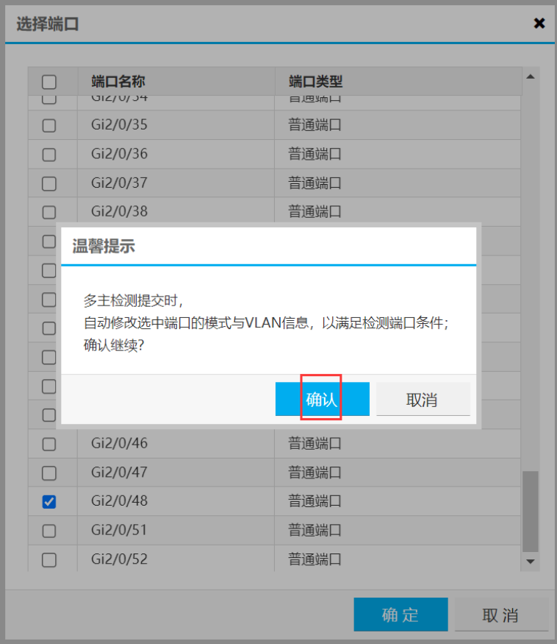Screen dimensions: 557x644
Task: Check the box for Gi2/0/38
Action: (x=48, y=212)
